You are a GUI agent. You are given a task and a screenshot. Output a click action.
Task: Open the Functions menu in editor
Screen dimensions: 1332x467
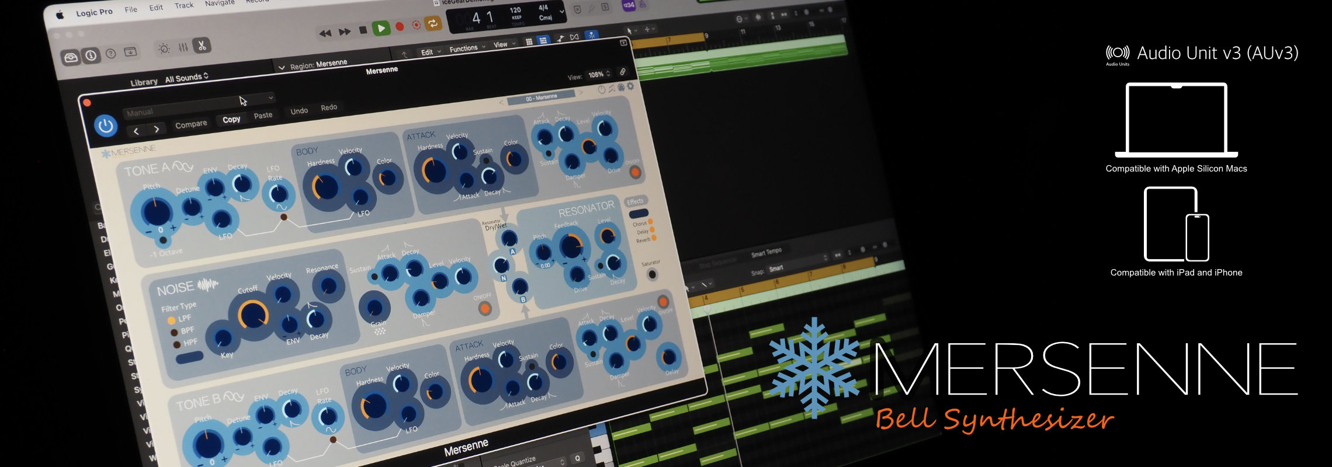467,49
